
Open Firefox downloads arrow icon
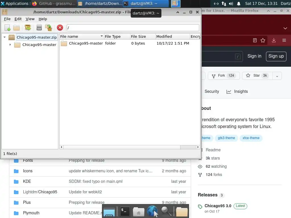274,40
